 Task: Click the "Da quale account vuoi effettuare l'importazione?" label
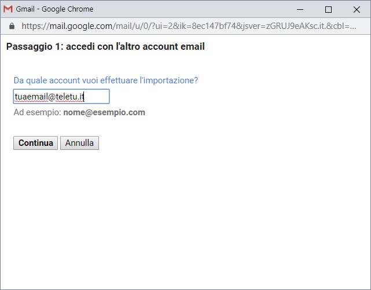(105, 80)
